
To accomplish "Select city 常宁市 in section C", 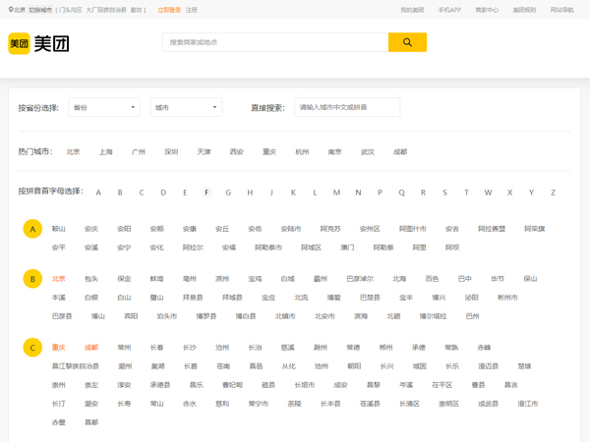I will coord(258,404).
